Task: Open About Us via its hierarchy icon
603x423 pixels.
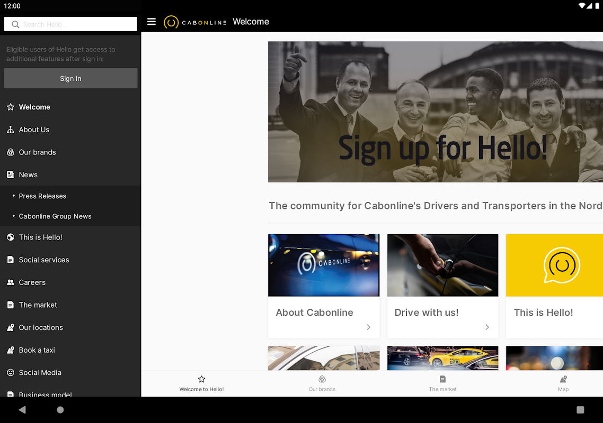Action: coord(11,130)
